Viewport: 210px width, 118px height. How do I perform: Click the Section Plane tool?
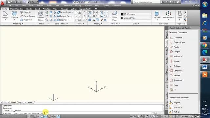115,16
